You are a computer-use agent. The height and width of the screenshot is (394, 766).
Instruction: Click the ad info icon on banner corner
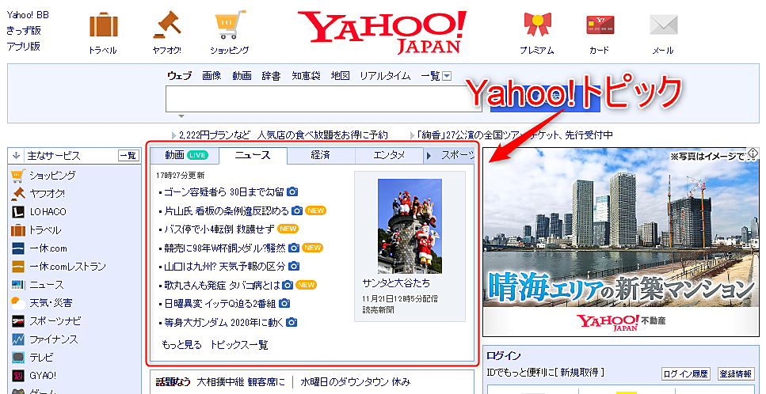(x=753, y=153)
